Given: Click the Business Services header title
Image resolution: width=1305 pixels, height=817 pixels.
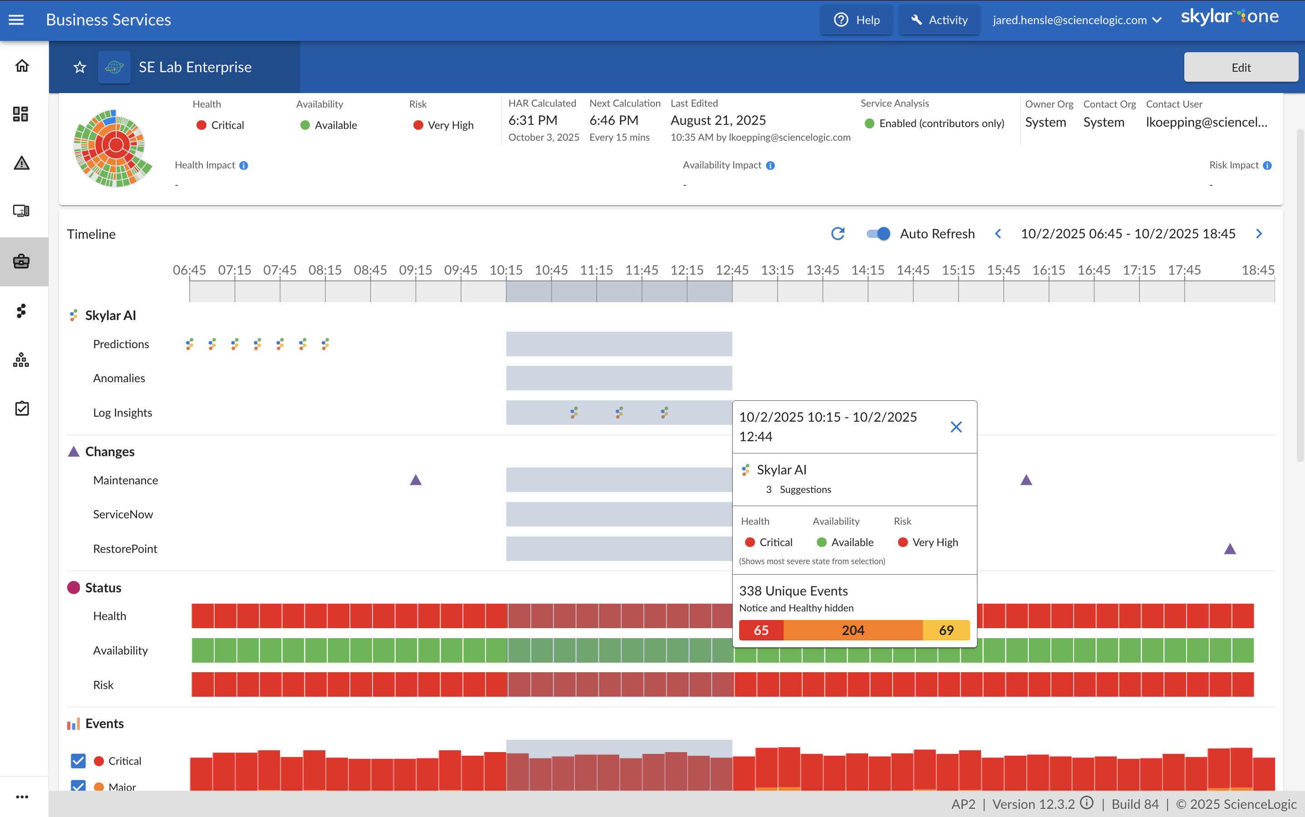Looking at the screenshot, I should 108,20.
